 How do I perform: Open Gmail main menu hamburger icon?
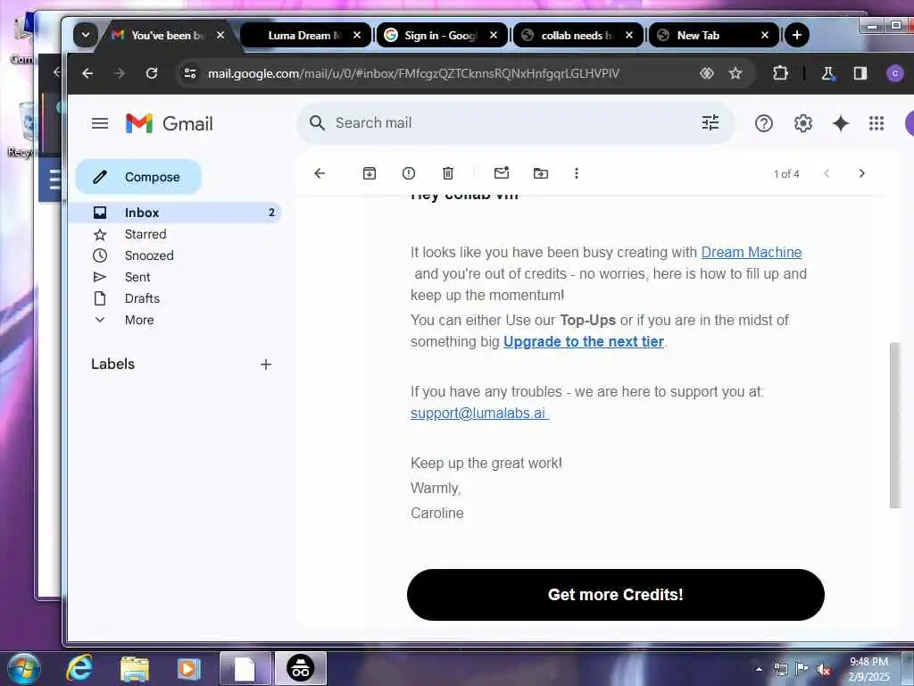pos(100,123)
